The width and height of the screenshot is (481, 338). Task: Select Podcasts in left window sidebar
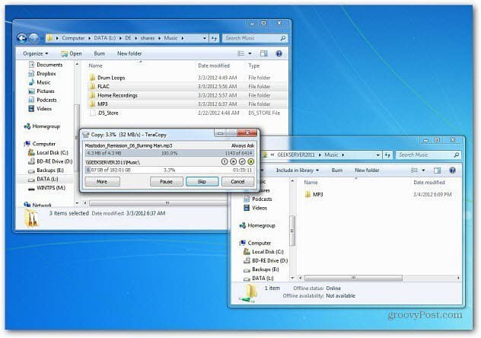pyautogui.click(x=43, y=100)
